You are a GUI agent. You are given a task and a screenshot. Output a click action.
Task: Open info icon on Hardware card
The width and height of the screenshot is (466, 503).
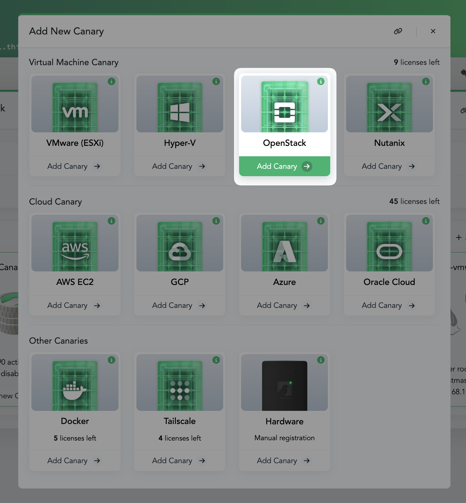click(x=321, y=360)
